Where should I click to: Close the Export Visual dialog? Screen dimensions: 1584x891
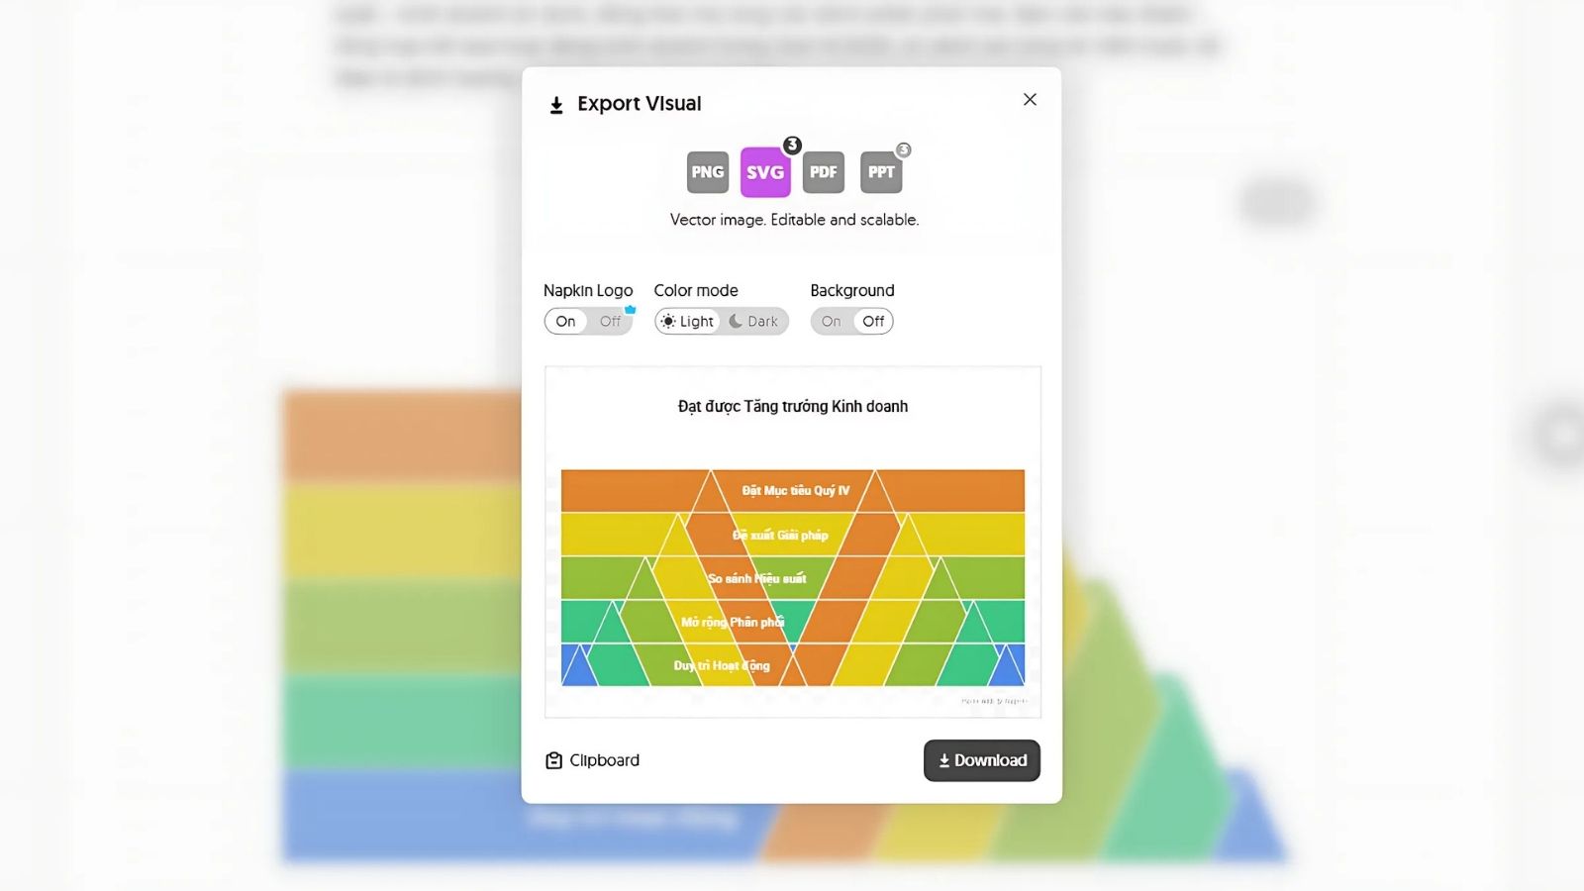pos(1030,100)
